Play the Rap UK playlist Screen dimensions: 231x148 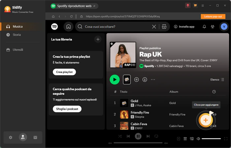(115, 80)
